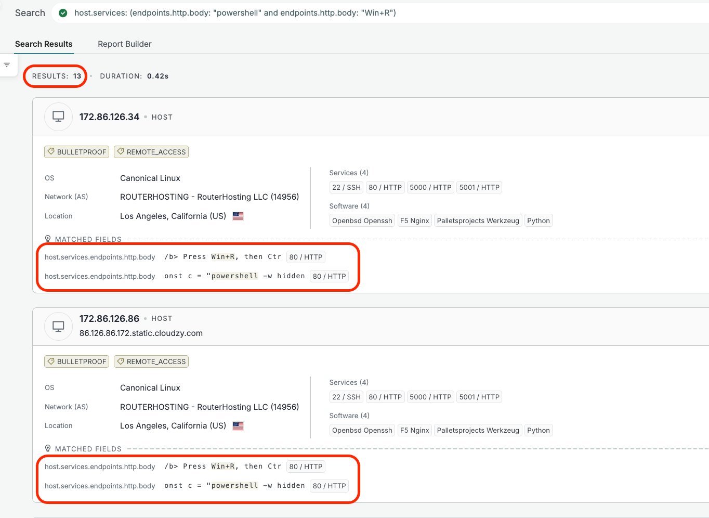709x518 pixels.
Task: Switch to the Search Results tab
Action: [x=44, y=44]
